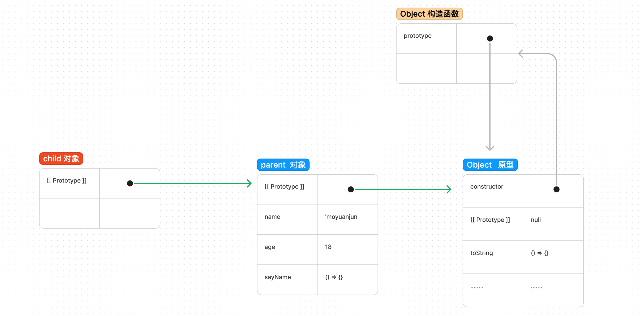Click gray arrowhead pointing at Object constructor box

tap(521, 54)
